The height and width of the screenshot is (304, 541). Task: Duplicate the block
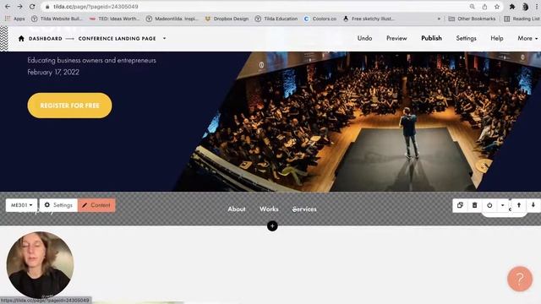[x=460, y=205]
